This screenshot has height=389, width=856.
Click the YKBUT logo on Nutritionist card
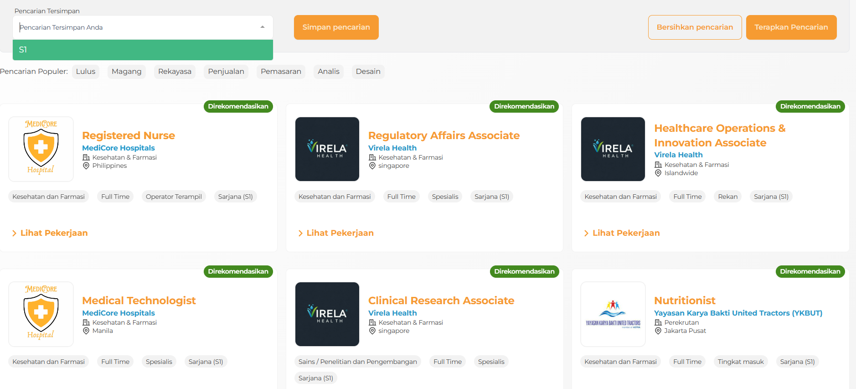(x=613, y=314)
